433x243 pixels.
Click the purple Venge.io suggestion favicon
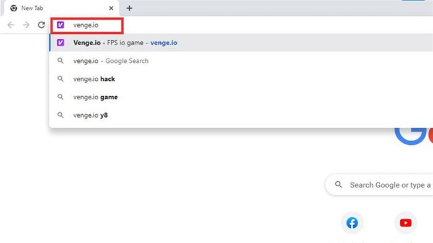[x=61, y=43]
